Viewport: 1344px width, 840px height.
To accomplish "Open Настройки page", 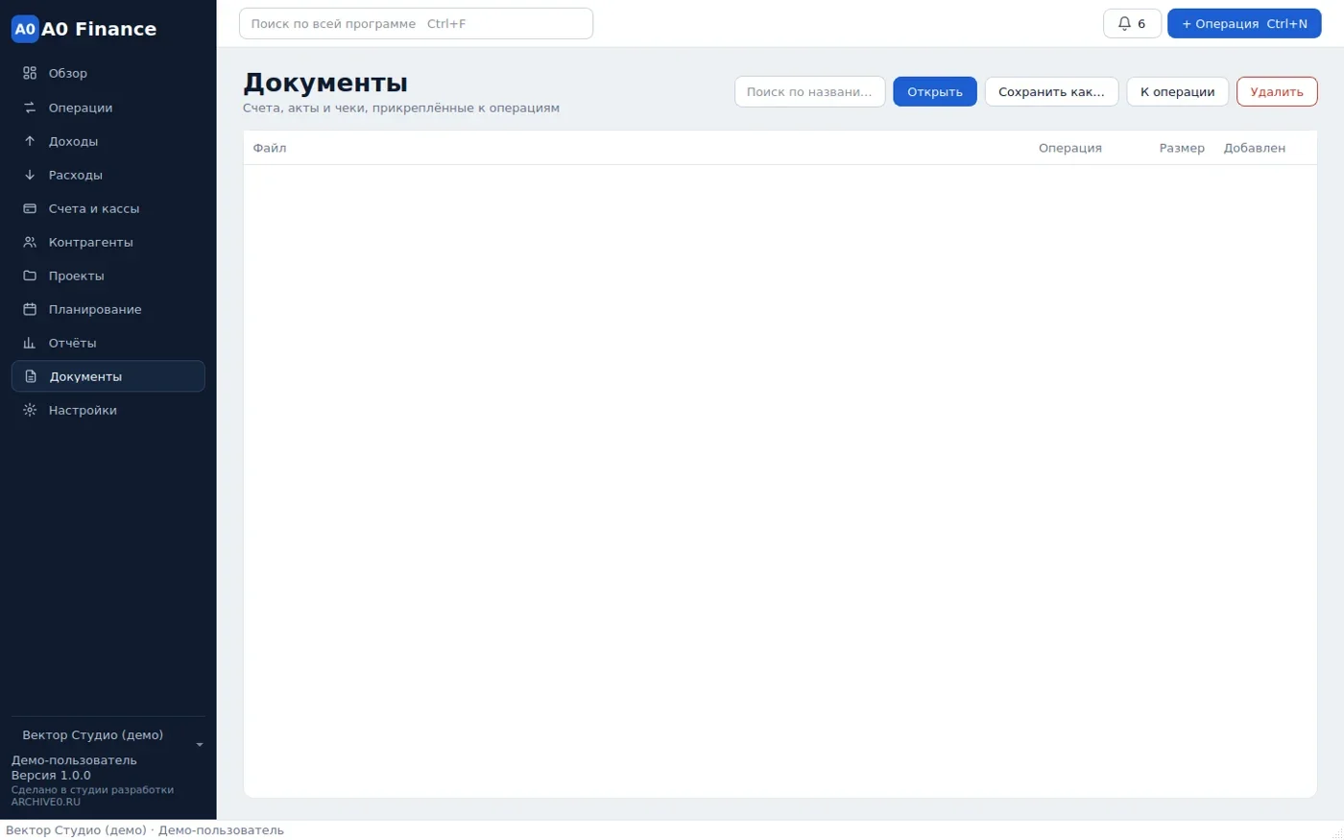I will (108, 410).
